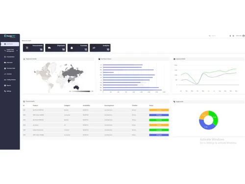Screen dimensions: 245x184
Task: Sort table by the Status column header
Action: click(x=151, y=105)
